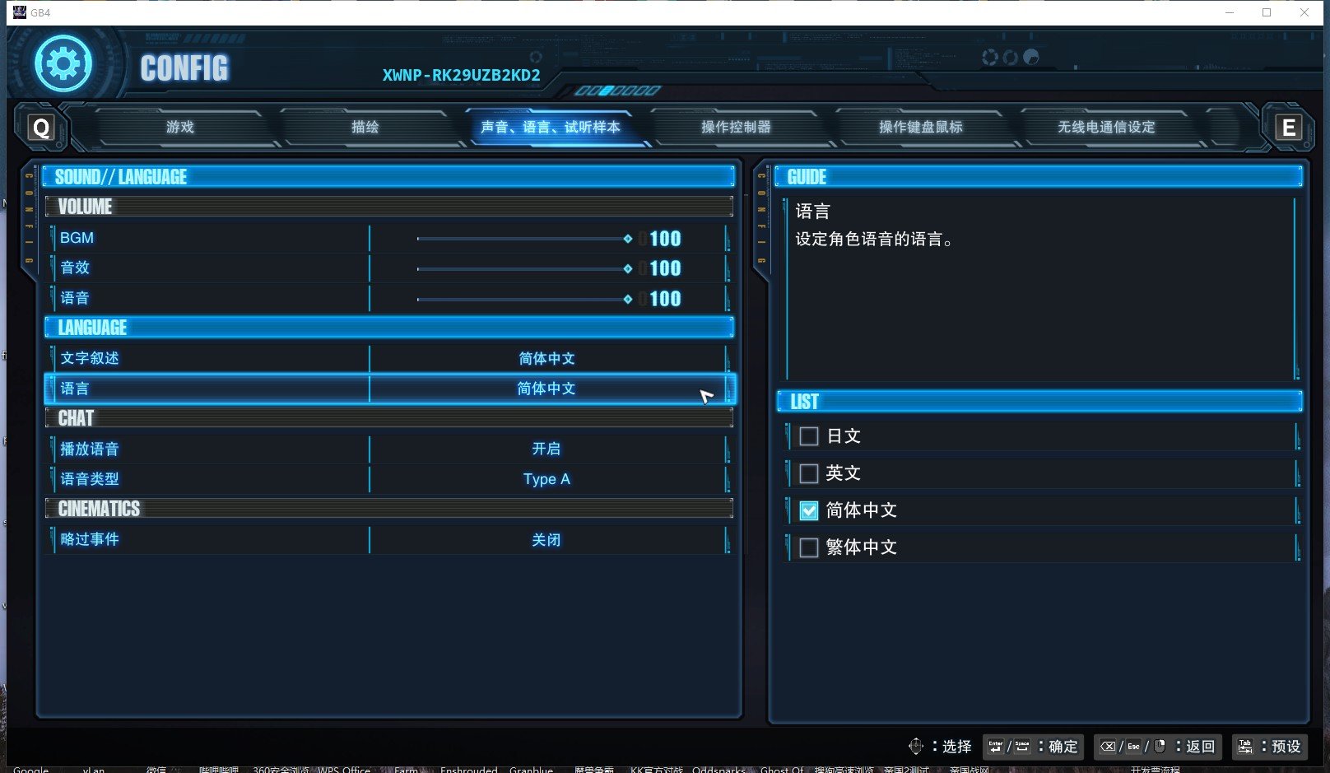The width and height of the screenshot is (1330, 773).
Task: Adjust the BGM volume slider
Action: click(628, 239)
